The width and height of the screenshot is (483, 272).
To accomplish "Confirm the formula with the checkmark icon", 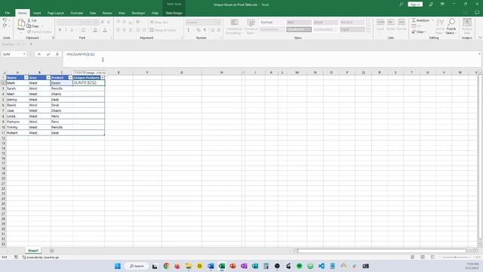I will (48, 54).
